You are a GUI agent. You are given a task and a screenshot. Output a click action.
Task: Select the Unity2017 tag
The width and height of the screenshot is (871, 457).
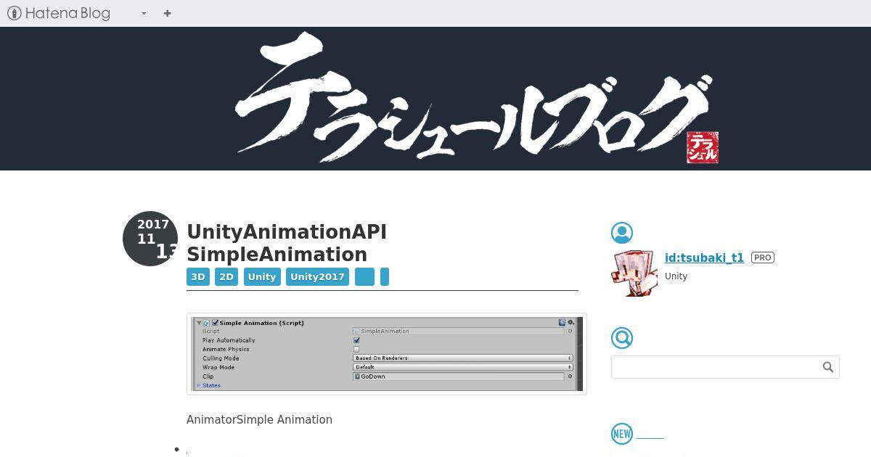click(x=317, y=276)
